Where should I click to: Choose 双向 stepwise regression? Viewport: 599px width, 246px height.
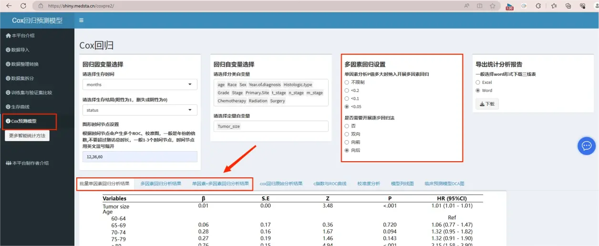point(347,134)
